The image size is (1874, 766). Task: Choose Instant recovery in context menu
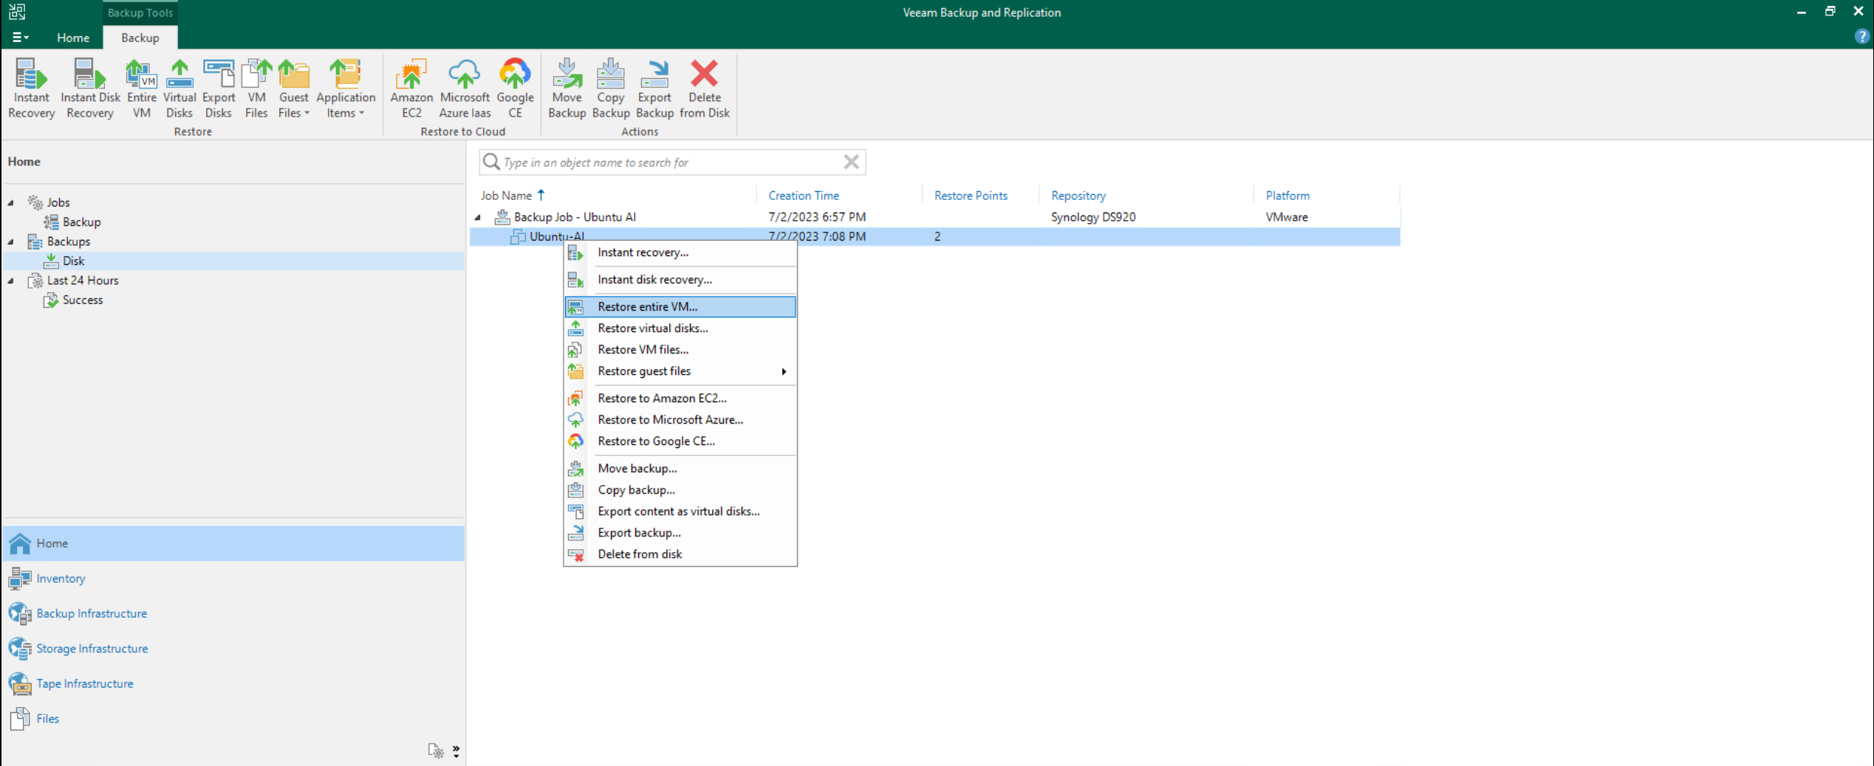(x=680, y=252)
